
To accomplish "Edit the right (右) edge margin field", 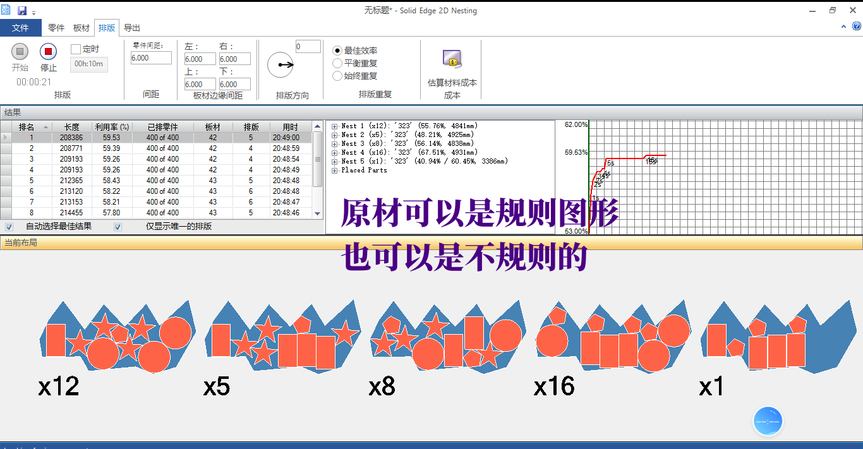I will pos(234,59).
